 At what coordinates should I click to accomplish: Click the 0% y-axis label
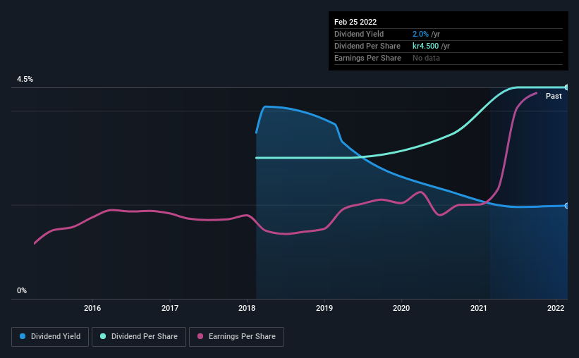tap(22, 290)
